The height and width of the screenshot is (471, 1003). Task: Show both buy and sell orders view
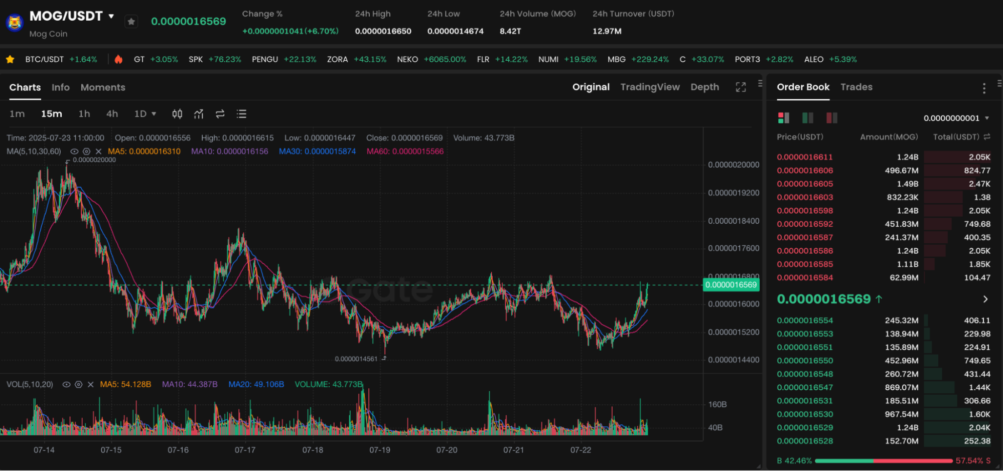pos(783,118)
